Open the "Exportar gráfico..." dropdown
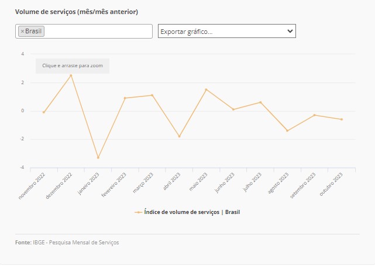The height and width of the screenshot is (266, 375). 226,31
